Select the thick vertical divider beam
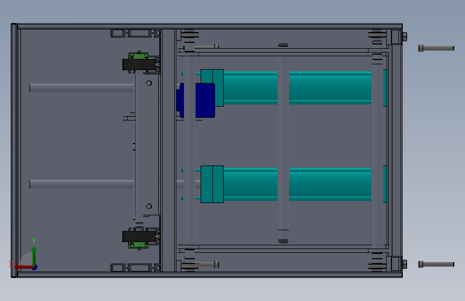This screenshot has height=301, width=465. click(169, 150)
